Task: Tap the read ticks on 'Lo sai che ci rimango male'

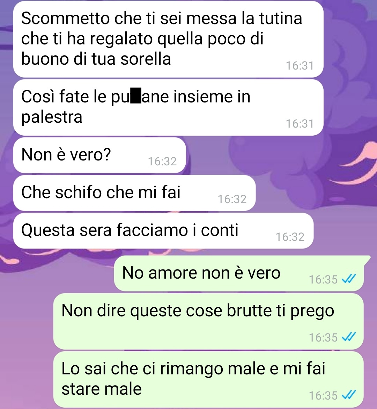Action: click(x=349, y=395)
